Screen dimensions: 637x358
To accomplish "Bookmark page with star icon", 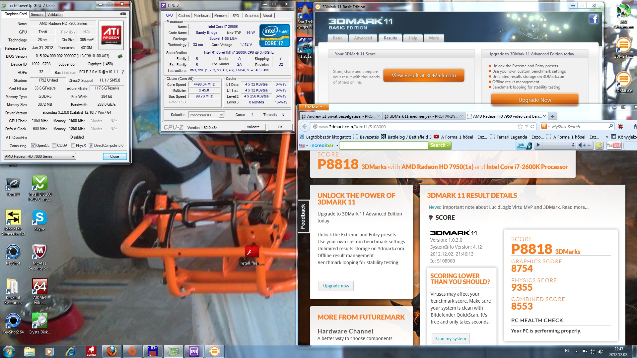I will pyautogui.click(x=520, y=126).
